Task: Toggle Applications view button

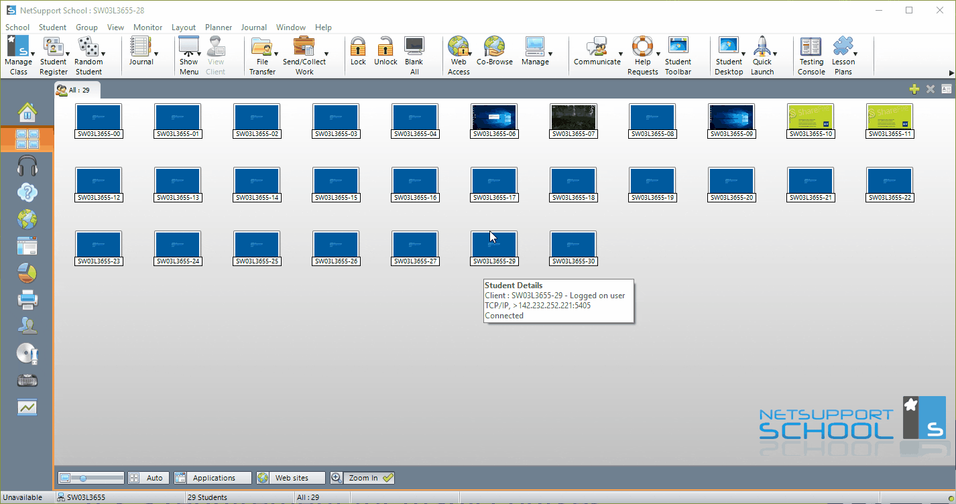Action: (x=213, y=478)
